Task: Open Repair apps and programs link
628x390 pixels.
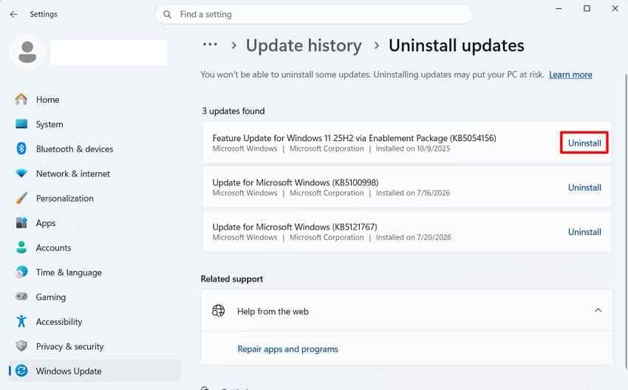Action: tap(287, 349)
